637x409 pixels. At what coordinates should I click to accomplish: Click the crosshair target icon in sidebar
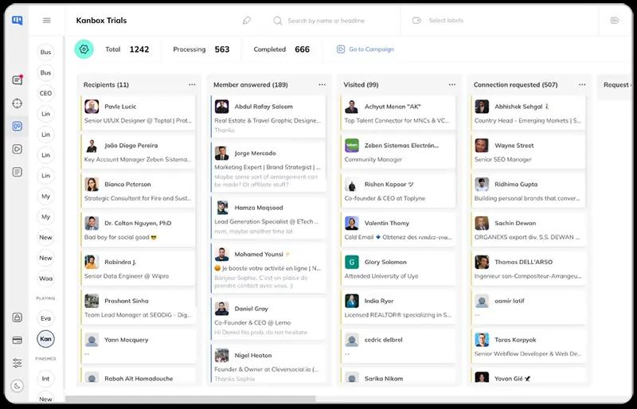click(17, 103)
